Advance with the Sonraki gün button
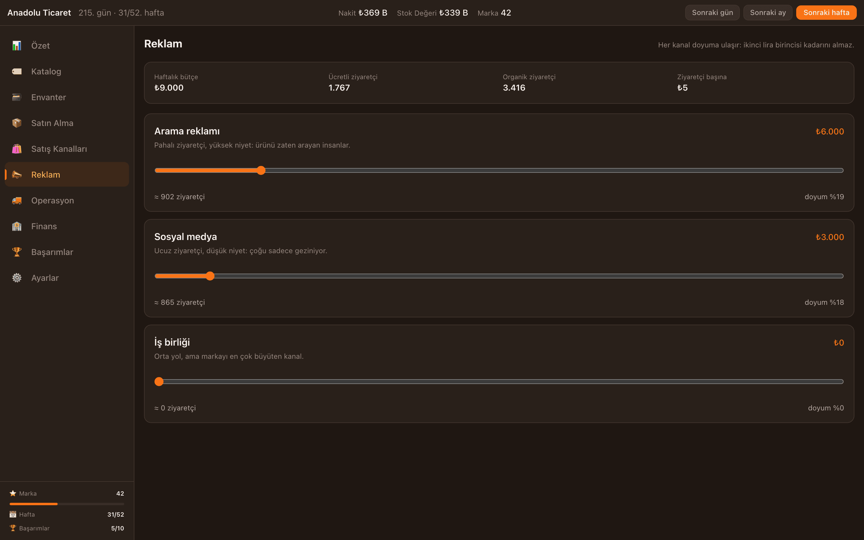864x540 pixels. coord(712,13)
